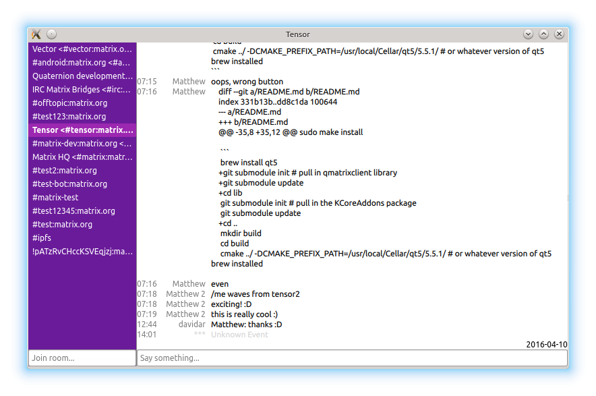Open the IRC Matrix Bridges room

pyautogui.click(x=82, y=89)
